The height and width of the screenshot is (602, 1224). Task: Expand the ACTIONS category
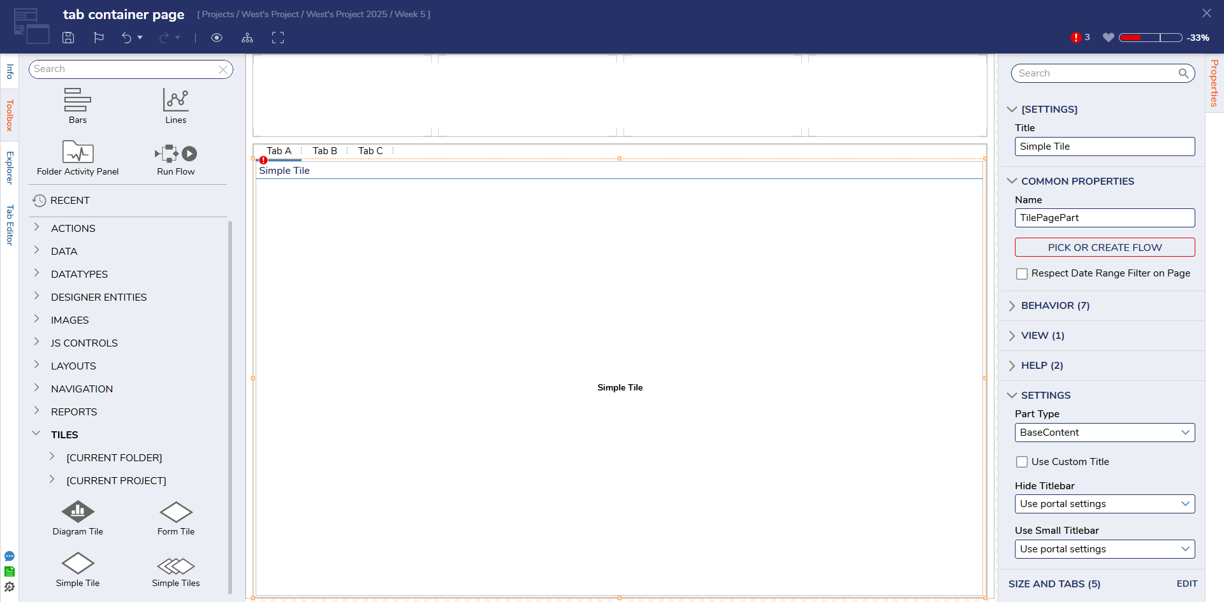36,227
